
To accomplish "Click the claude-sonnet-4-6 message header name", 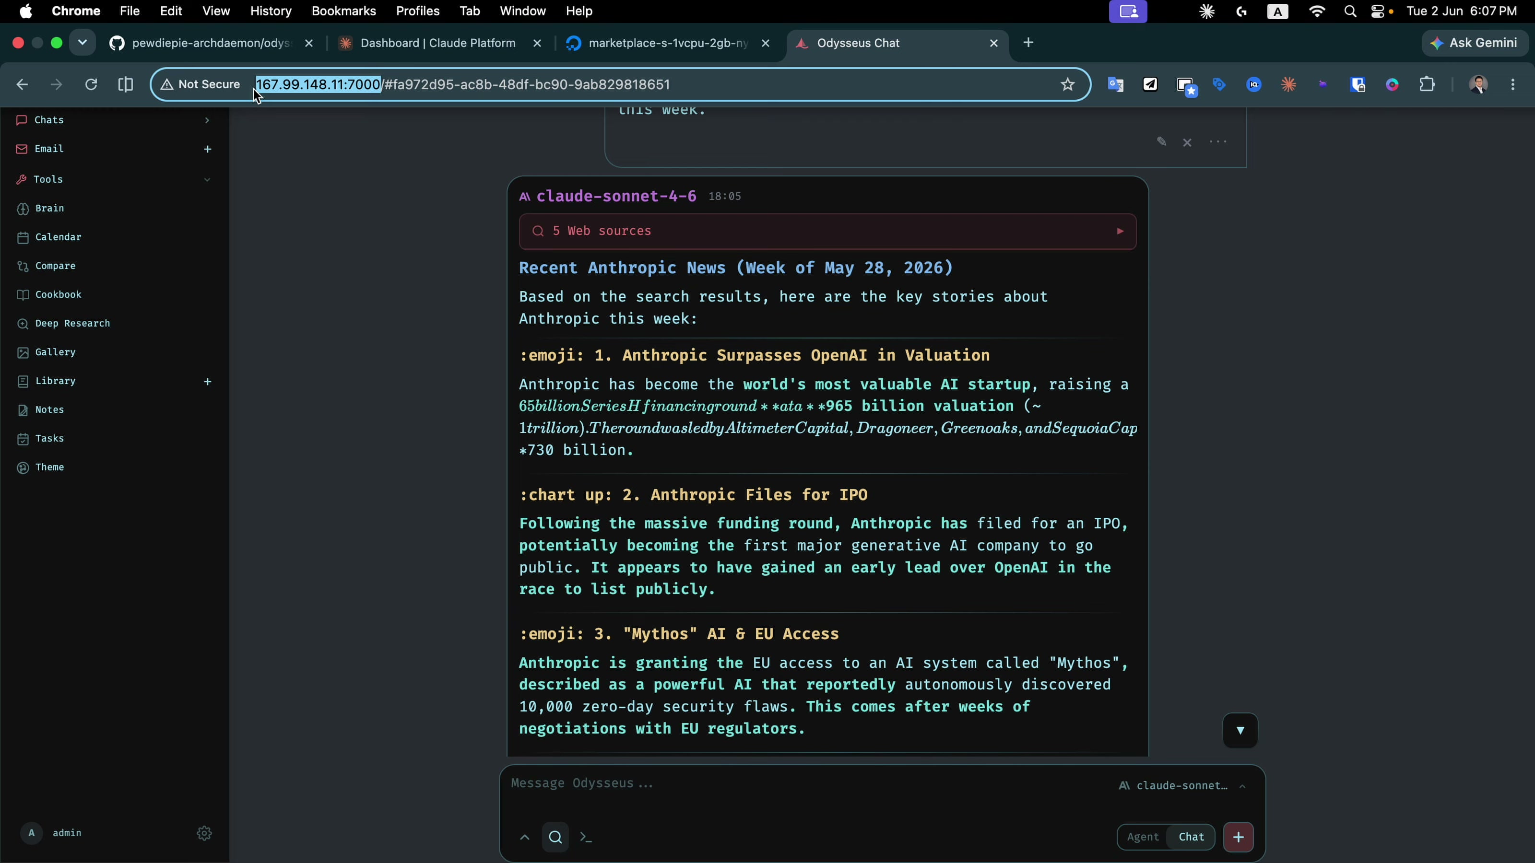I will pos(616,197).
